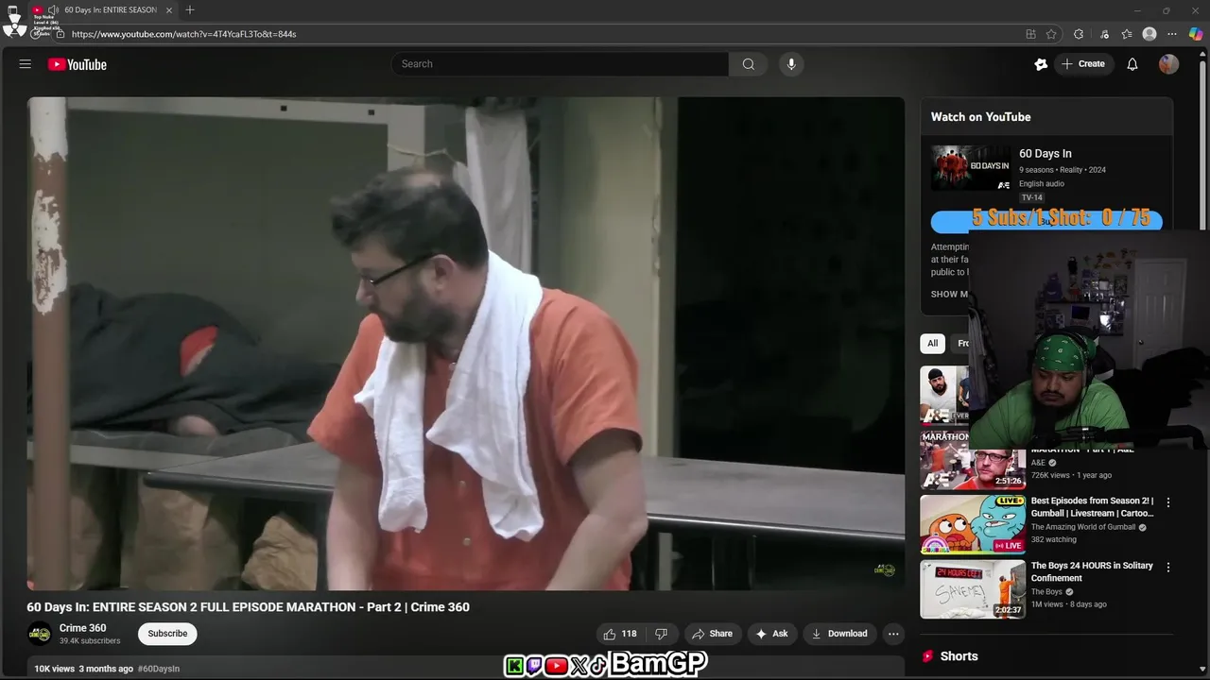Viewport: 1210px width, 680px height.
Task: Bookmark page with the favorites star
Action: coord(1051,34)
